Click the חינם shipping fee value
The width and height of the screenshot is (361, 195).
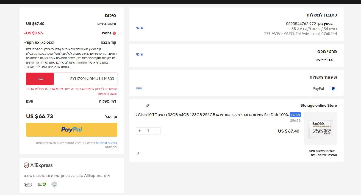click(x=30, y=101)
